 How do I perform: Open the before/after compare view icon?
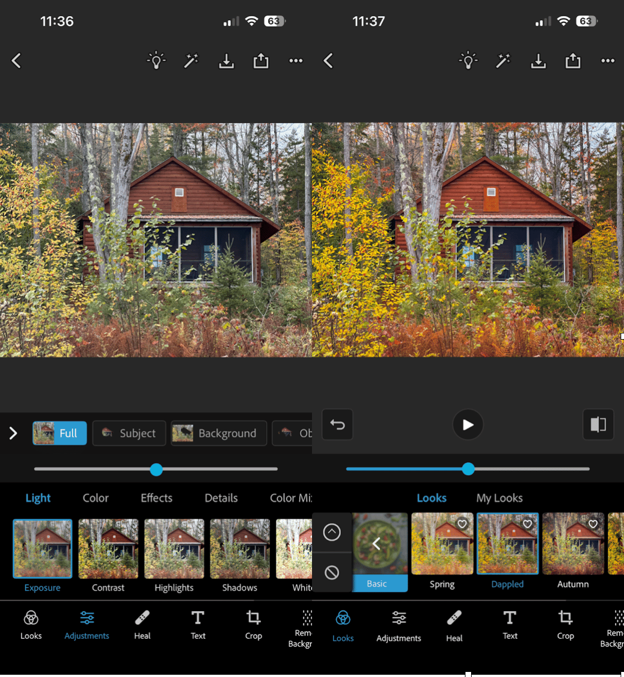click(x=598, y=425)
